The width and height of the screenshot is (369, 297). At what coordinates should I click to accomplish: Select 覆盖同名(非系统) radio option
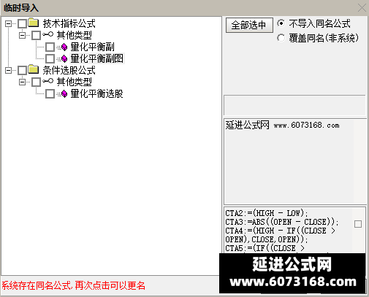(281, 38)
